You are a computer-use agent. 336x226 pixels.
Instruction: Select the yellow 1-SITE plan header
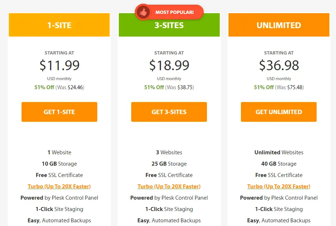[59, 25]
